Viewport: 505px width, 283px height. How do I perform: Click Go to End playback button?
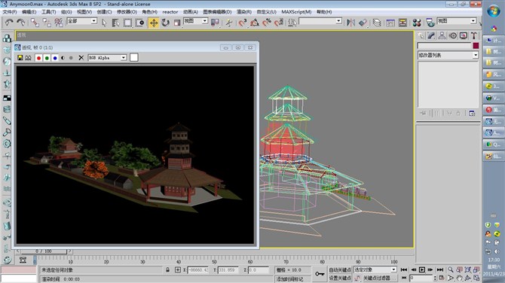click(x=440, y=269)
